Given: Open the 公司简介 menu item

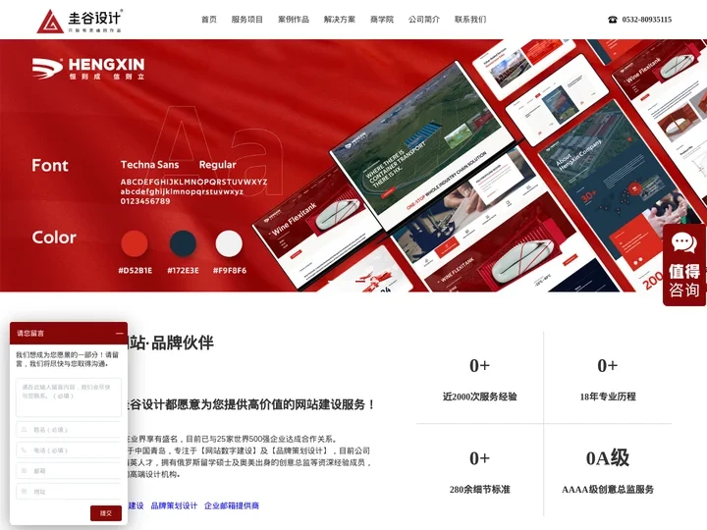Looking at the screenshot, I should click(x=424, y=20).
